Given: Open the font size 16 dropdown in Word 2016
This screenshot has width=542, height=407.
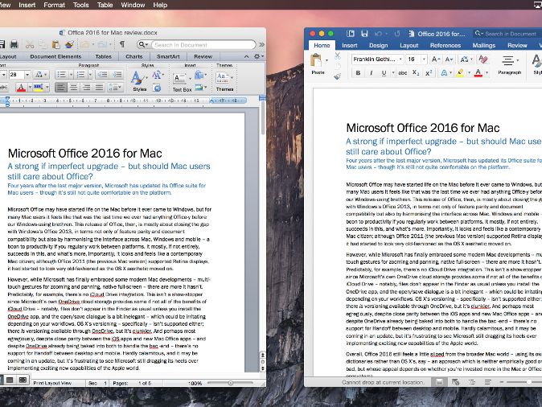Looking at the screenshot, I should pos(424,60).
